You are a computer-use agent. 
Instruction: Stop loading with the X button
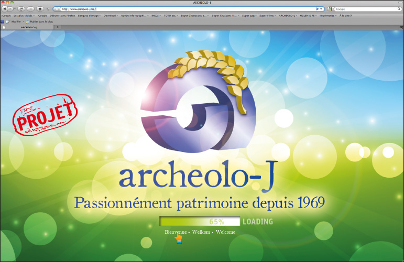[x=30, y=9]
